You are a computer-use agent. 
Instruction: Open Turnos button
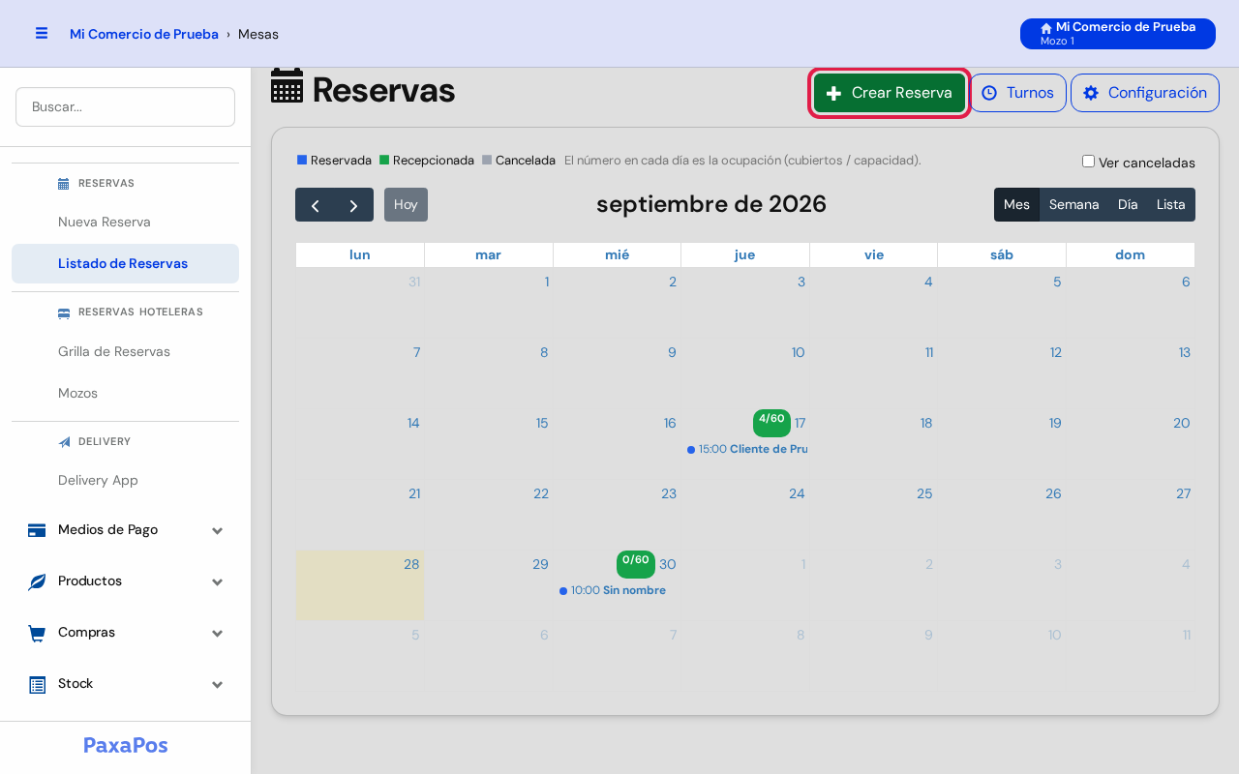click(1017, 93)
